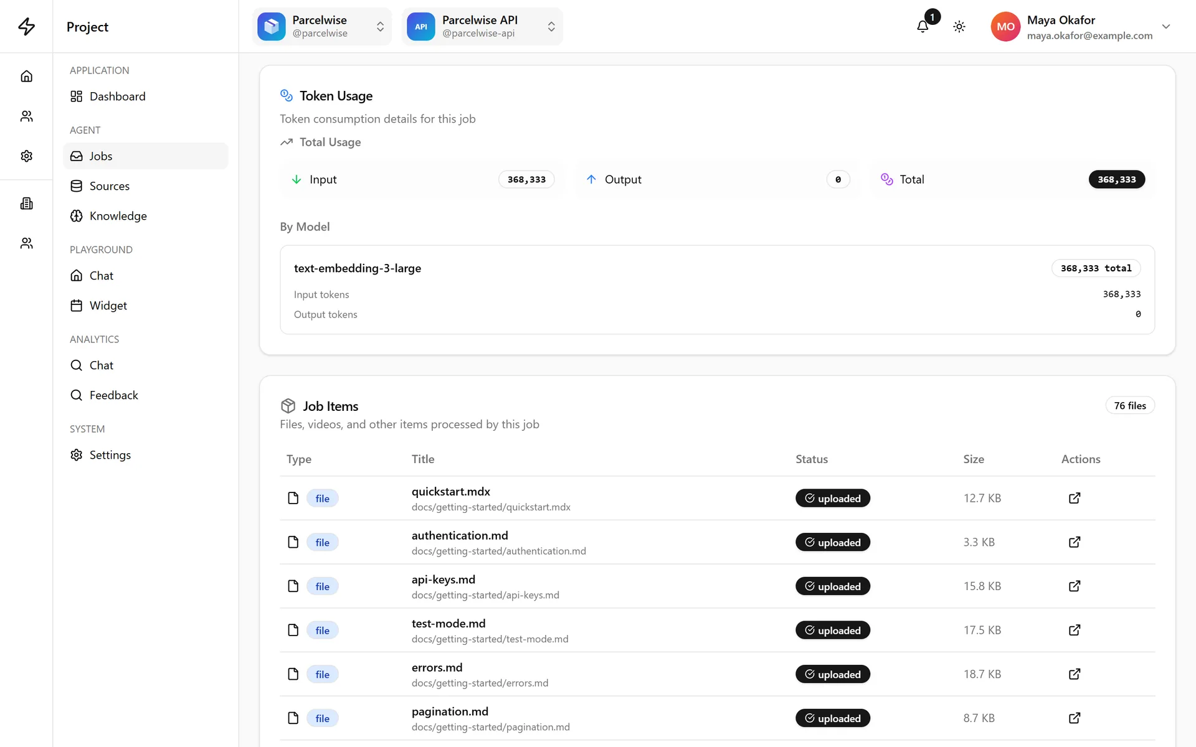This screenshot has height=747, width=1196.
Task: Click the docs/getting-started/pagination.md path
Action: click(x=491, y=727)
